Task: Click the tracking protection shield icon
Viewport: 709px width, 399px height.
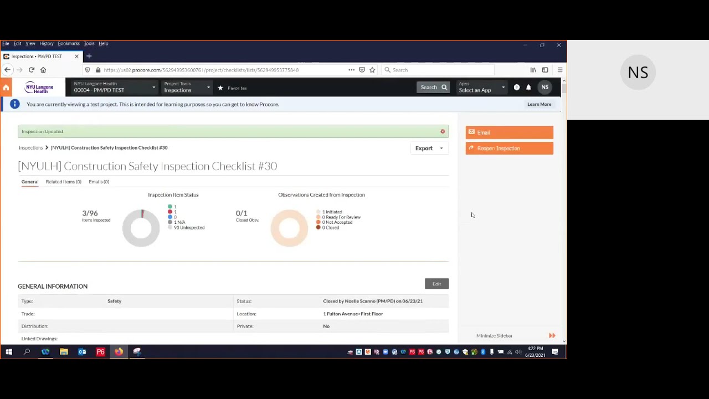Action: click(88, 70)
